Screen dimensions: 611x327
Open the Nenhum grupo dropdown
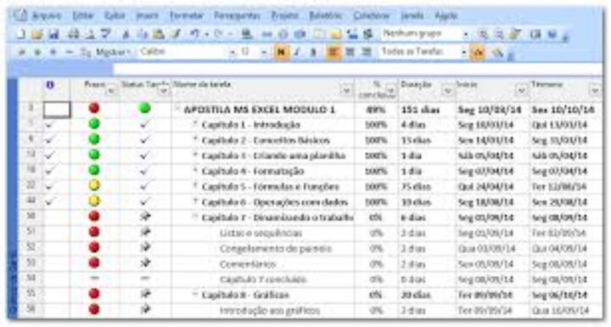coord(425,34)
